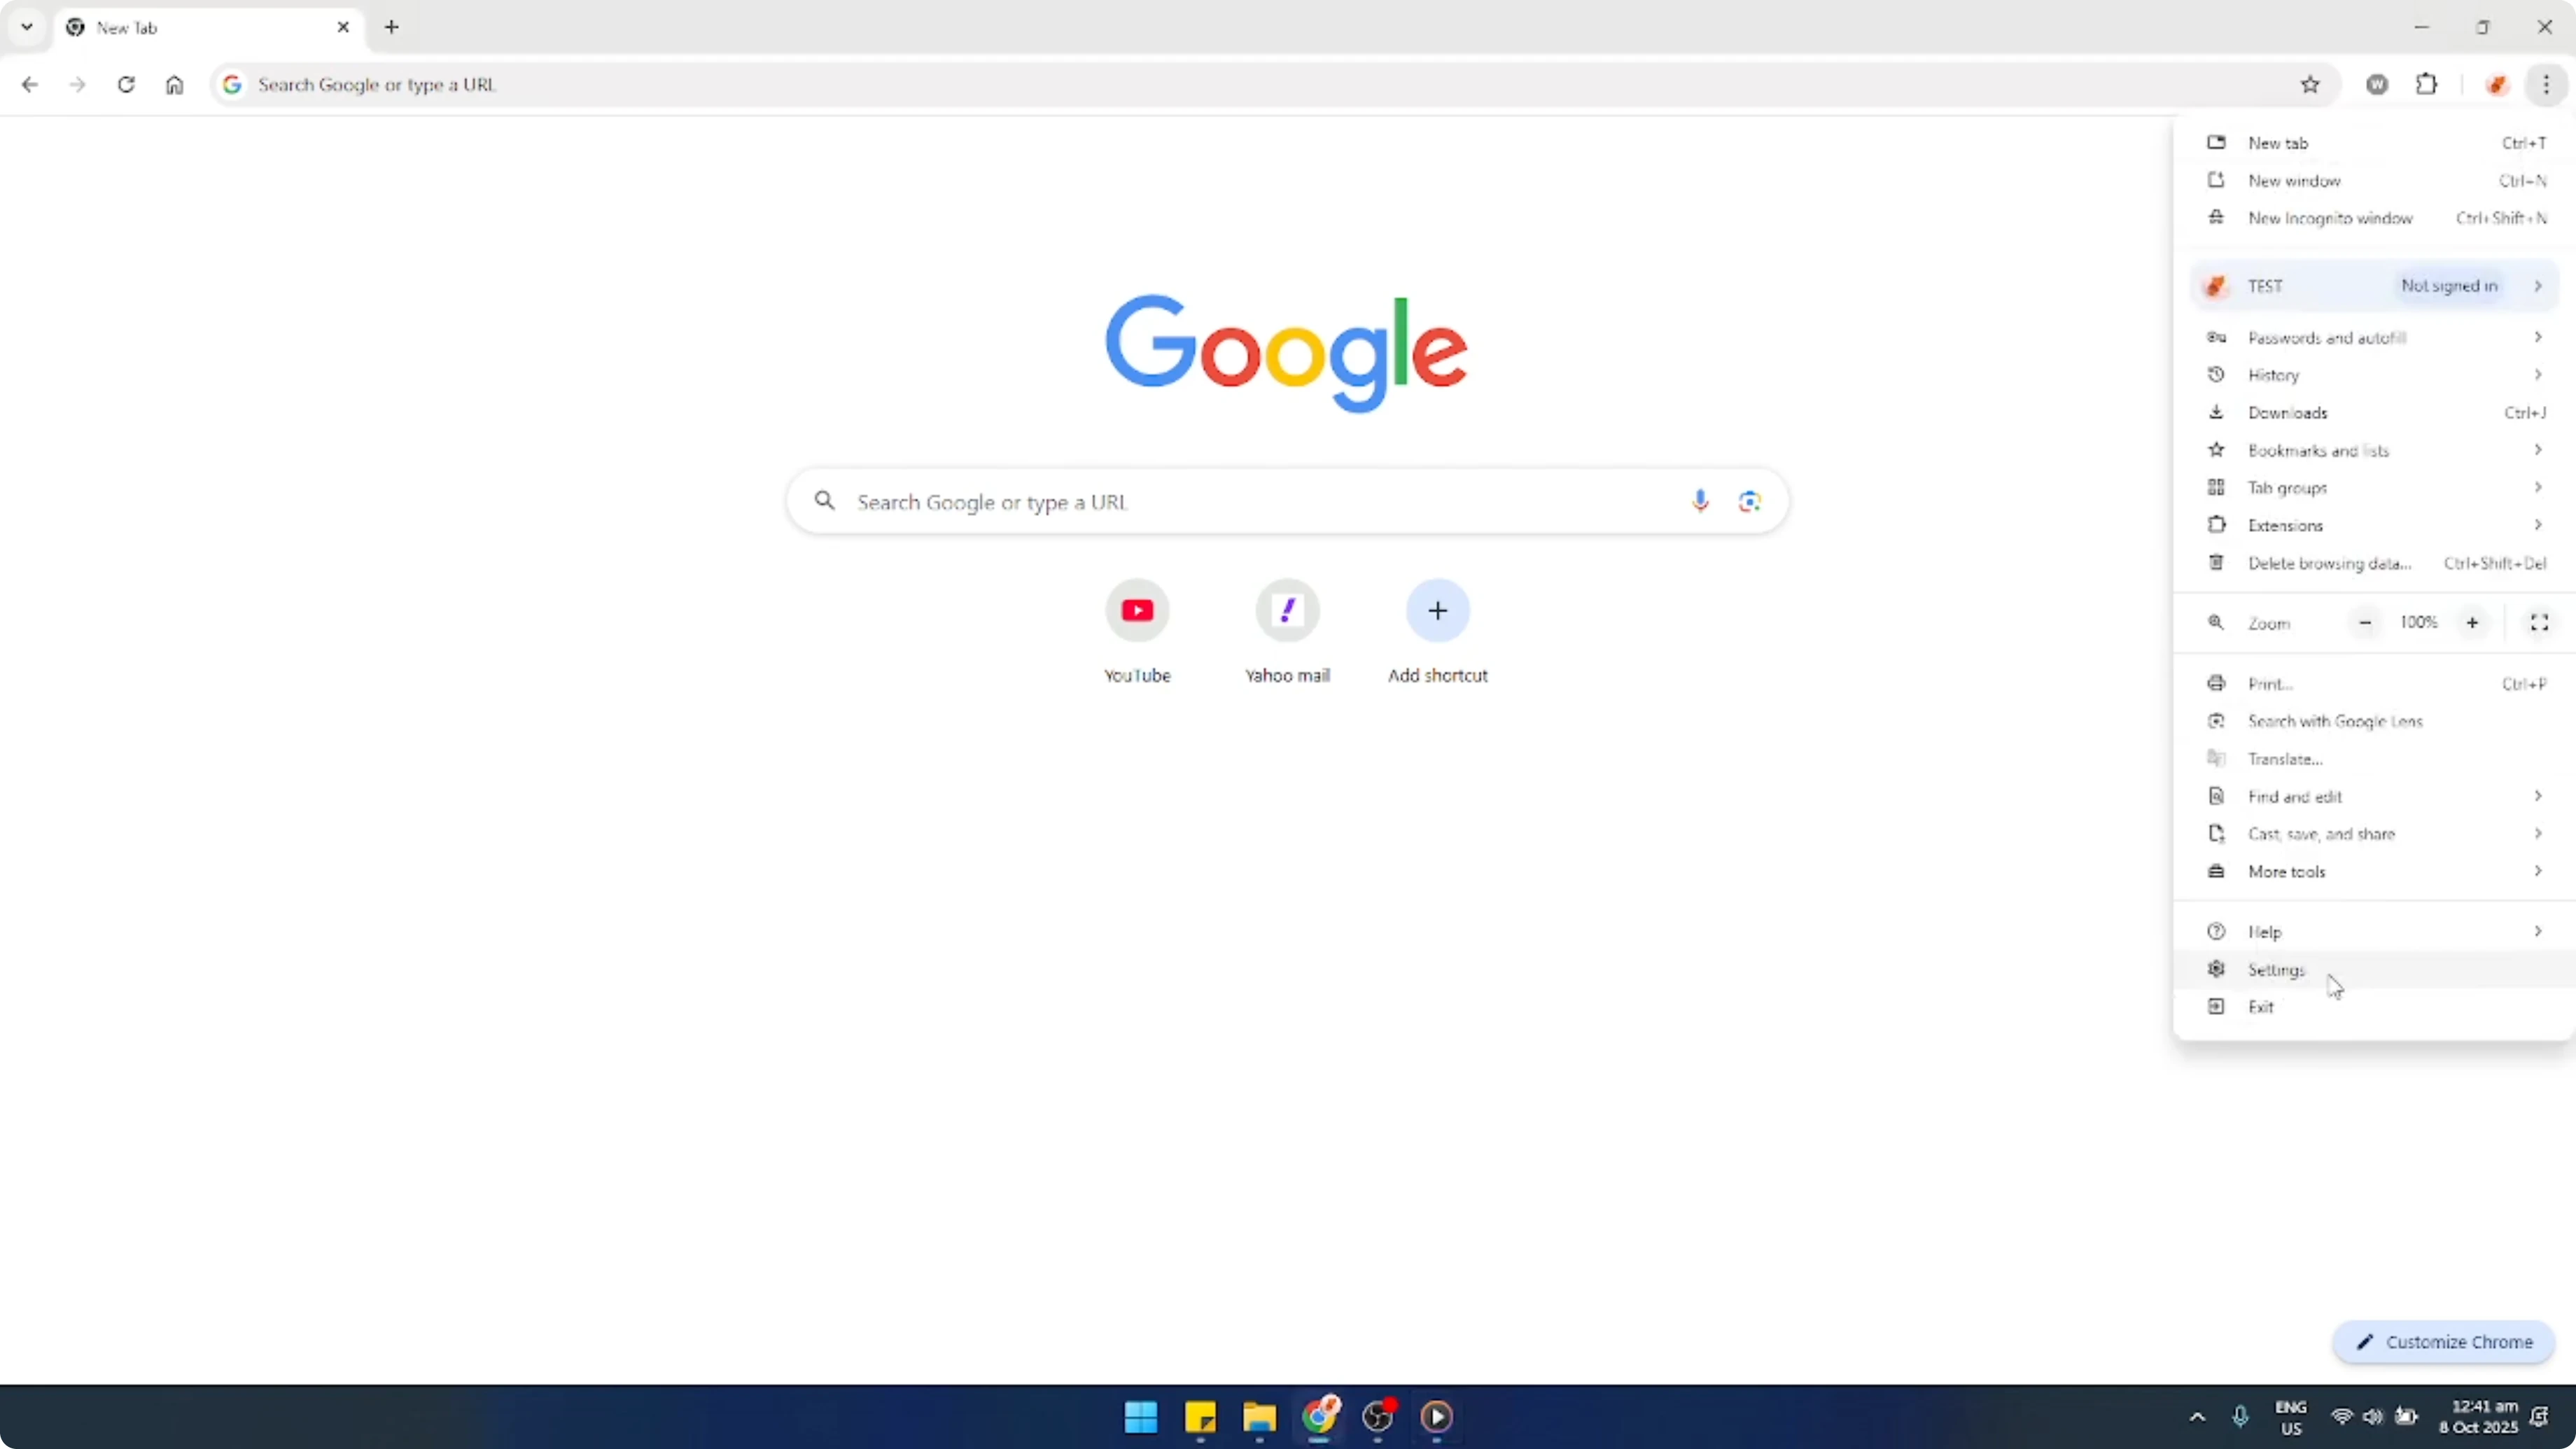
Task: Bookmark this page via the star icon
Action: coord(2310,84)
